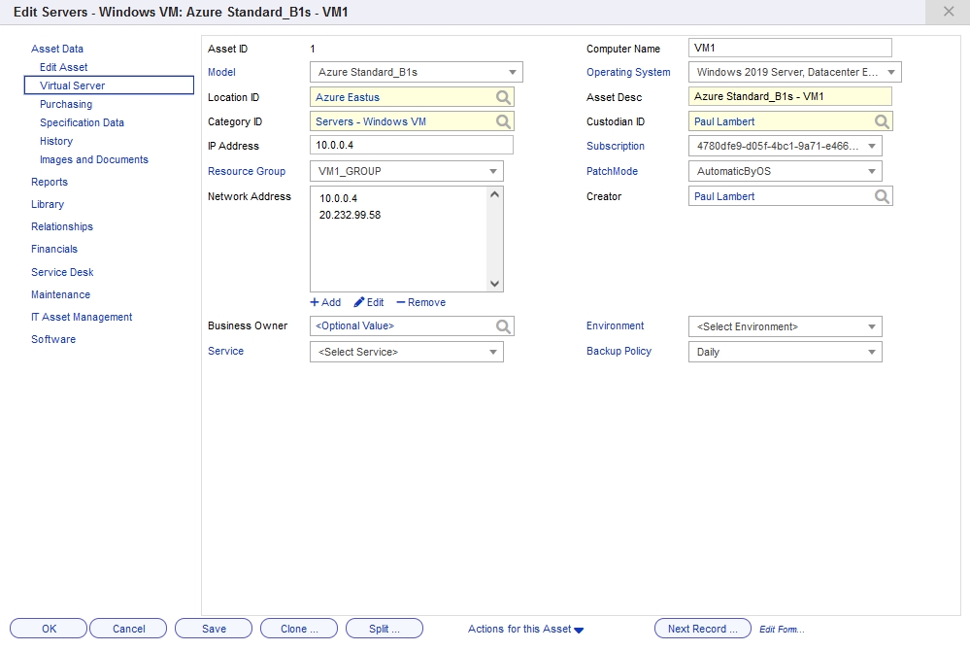The image size is (970, 650).
Task: Edit the selected network address
Action: 369,302
